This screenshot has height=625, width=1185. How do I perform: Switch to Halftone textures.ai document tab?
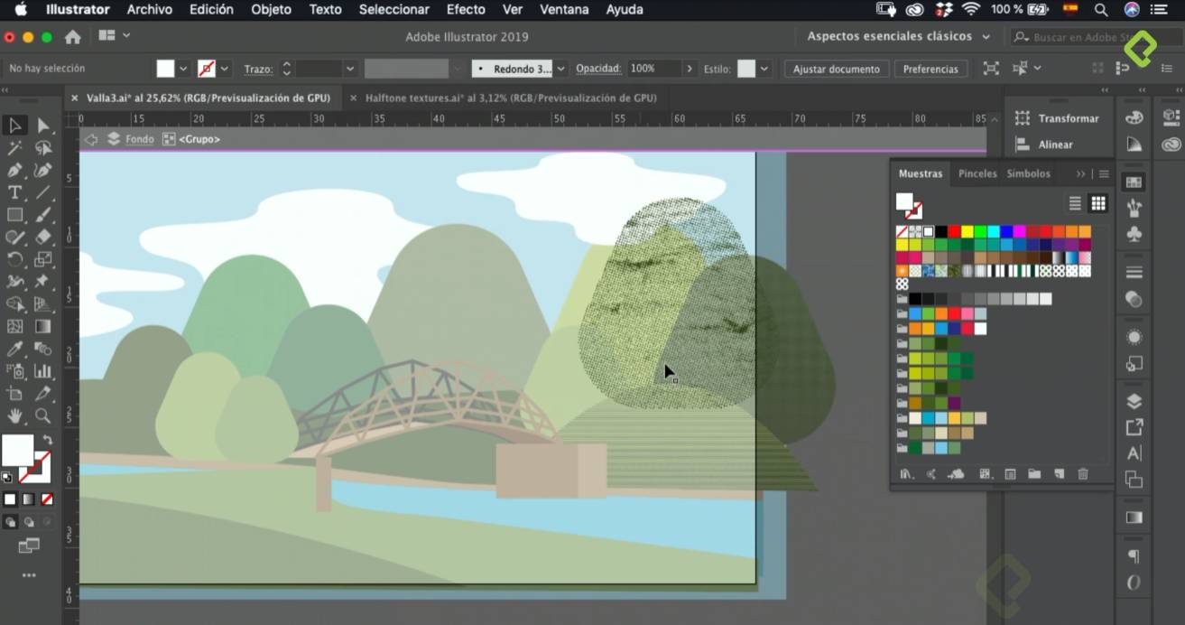[x=511, y=98]
